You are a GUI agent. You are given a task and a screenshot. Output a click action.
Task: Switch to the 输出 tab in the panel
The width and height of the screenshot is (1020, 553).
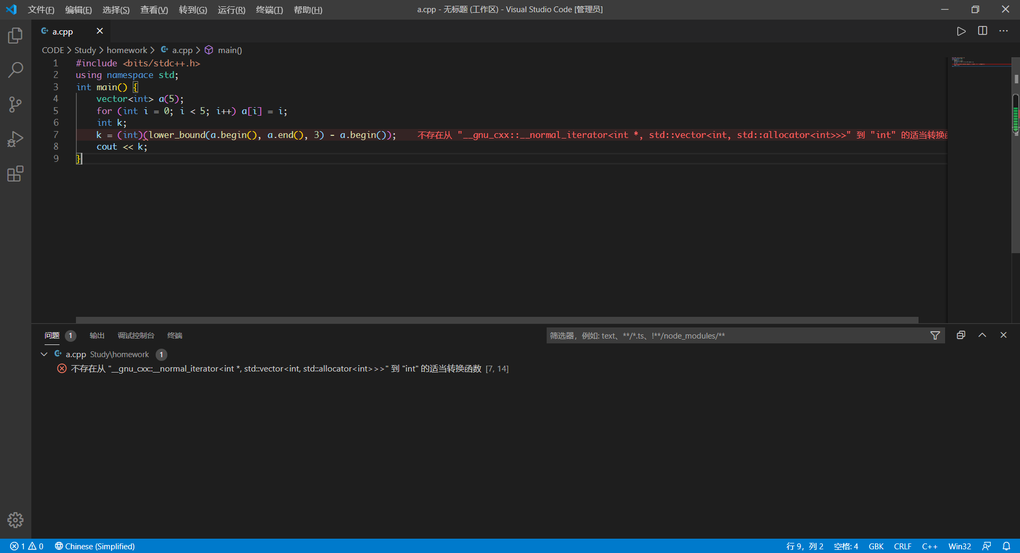(x=97, y=335)
